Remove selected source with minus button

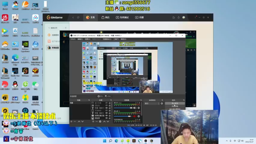click(x=97, y=122)
